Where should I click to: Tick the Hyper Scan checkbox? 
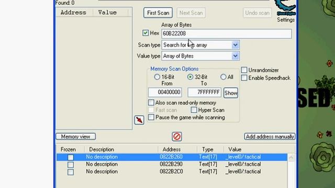pyautogui.click(x=194, y=110)
